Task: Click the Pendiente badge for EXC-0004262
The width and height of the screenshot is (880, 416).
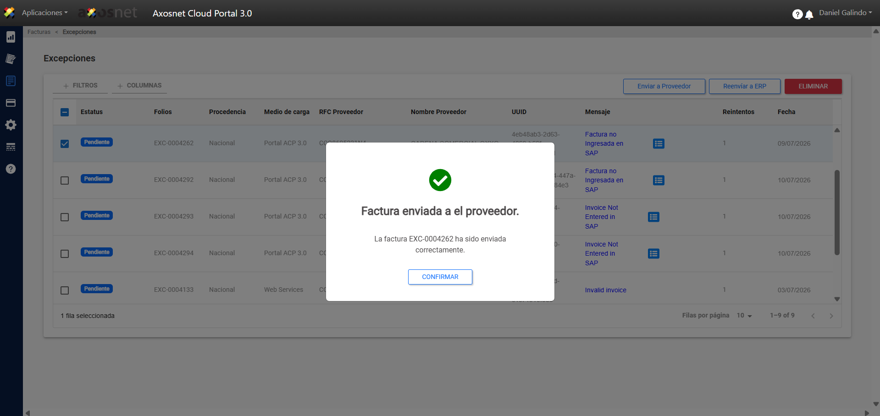Action: pyautogui.click(x=97, y=142)
